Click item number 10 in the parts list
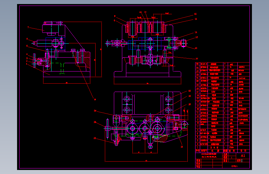This screenshot has height=174, width=269. [x=197, y=116]
